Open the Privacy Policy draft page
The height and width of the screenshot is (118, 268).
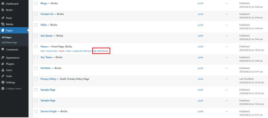tap(48, 79)
